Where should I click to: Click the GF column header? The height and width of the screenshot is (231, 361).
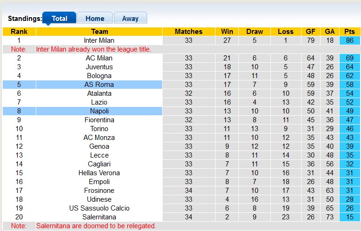(310, 32)
